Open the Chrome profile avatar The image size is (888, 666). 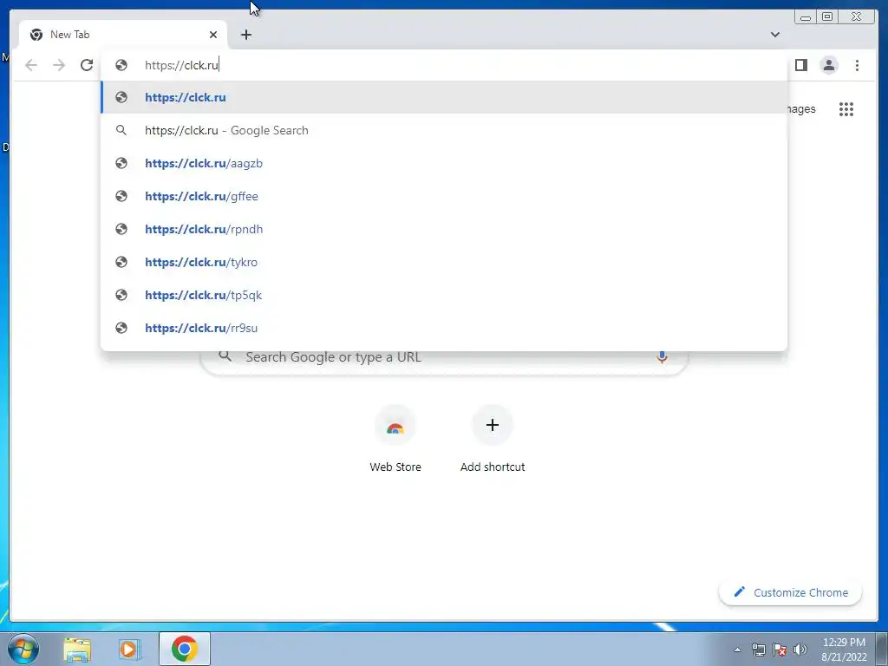[x=828, y=65]
